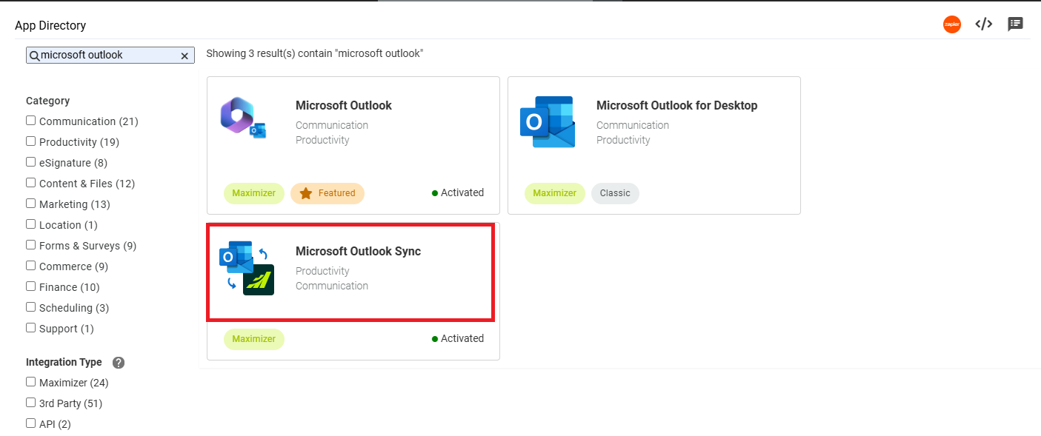Click Activated status on Microsoft Outlook card

click(x=458, y=192)
